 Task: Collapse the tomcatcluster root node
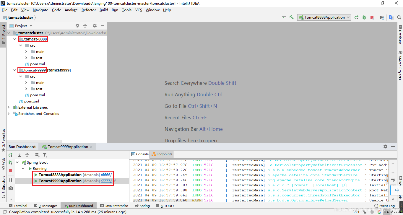[x=9, y=33]
